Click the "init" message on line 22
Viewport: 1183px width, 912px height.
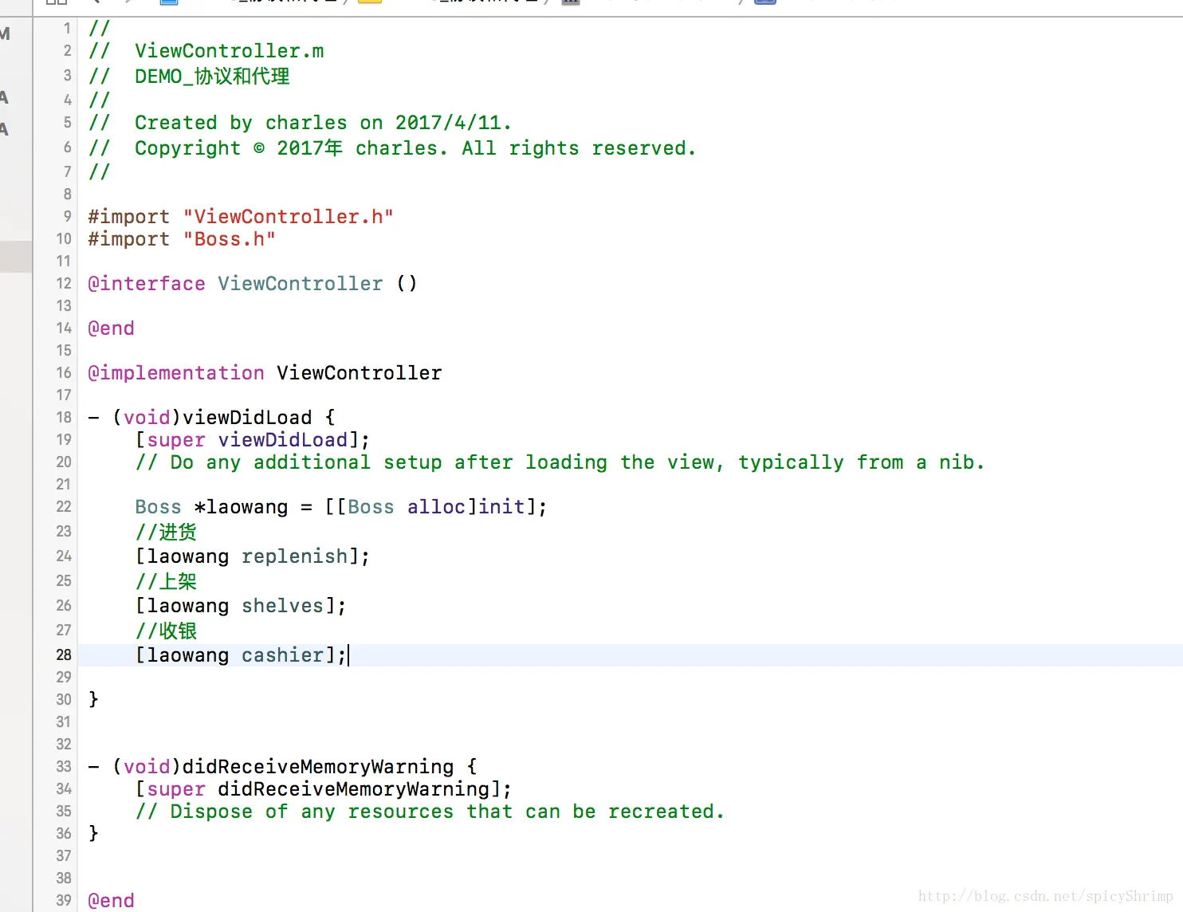point(501,507)
